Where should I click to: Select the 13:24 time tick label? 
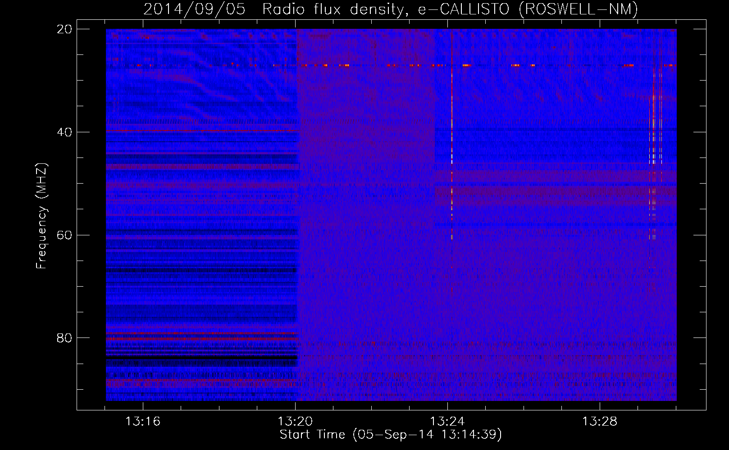[447, 422]
